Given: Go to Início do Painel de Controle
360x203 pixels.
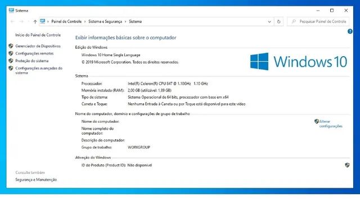Looking at the screenshot, I should pos(38,35).
